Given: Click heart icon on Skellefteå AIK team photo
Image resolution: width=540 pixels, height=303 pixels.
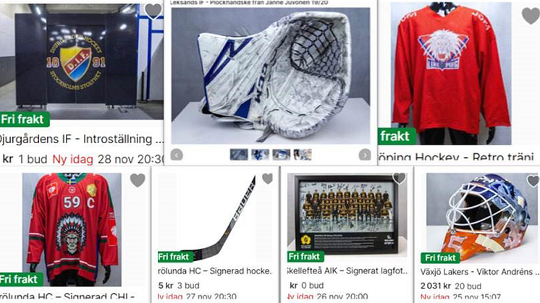Looking at the screenshot, I should point(400,178).
